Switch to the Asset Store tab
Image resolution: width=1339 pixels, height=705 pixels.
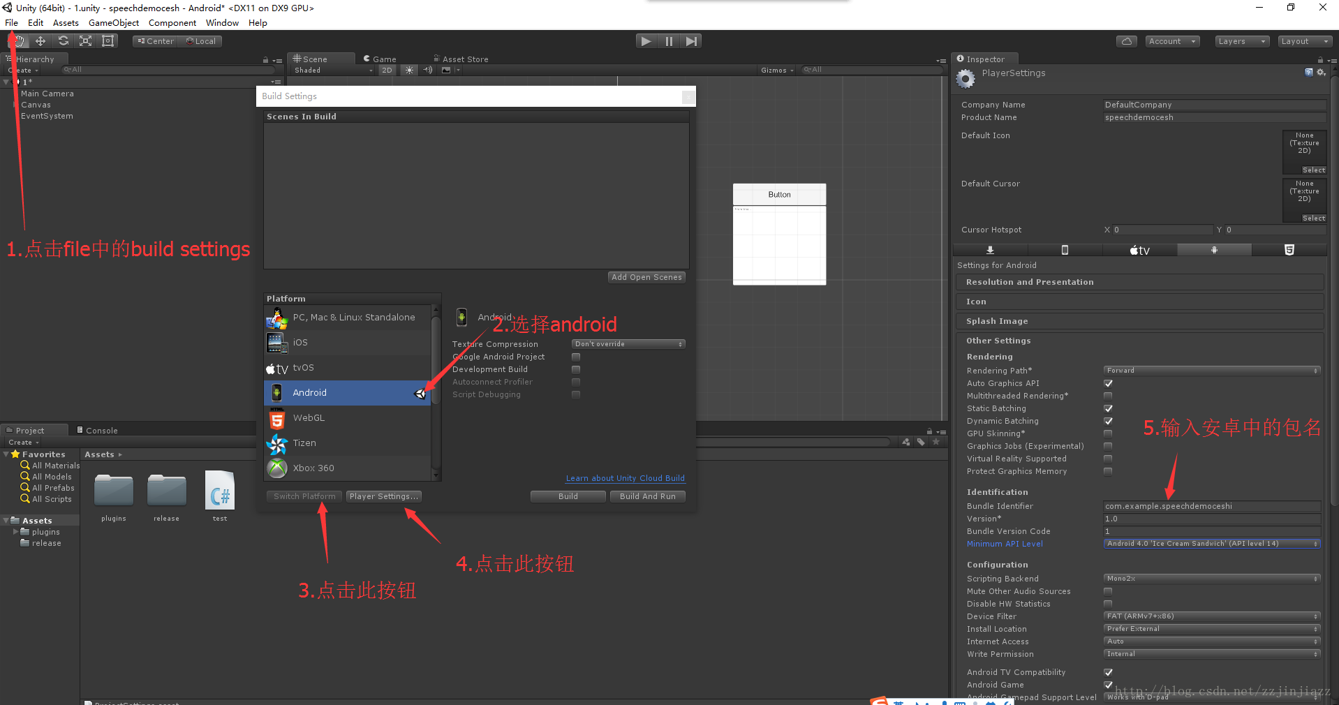pos(461,59)
